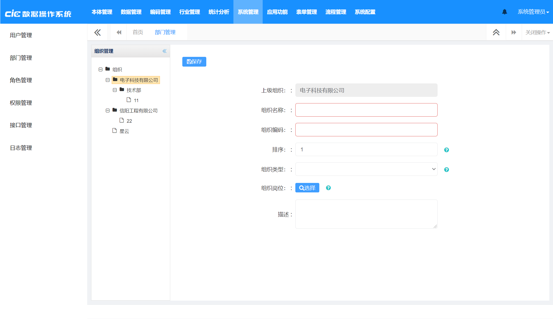Image resolution: width=553 pixels, height=319 pixels.
Task: Collapse the 组织管理 panel with the arrow icon
Action: 164,51
